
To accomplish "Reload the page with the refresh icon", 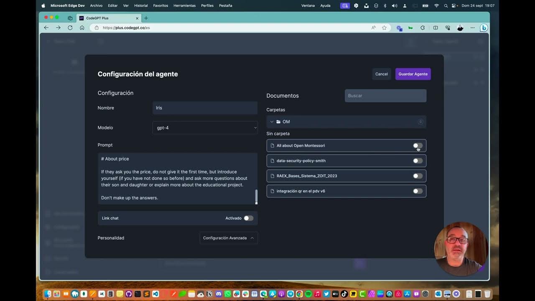I will [x=70, y=28].
